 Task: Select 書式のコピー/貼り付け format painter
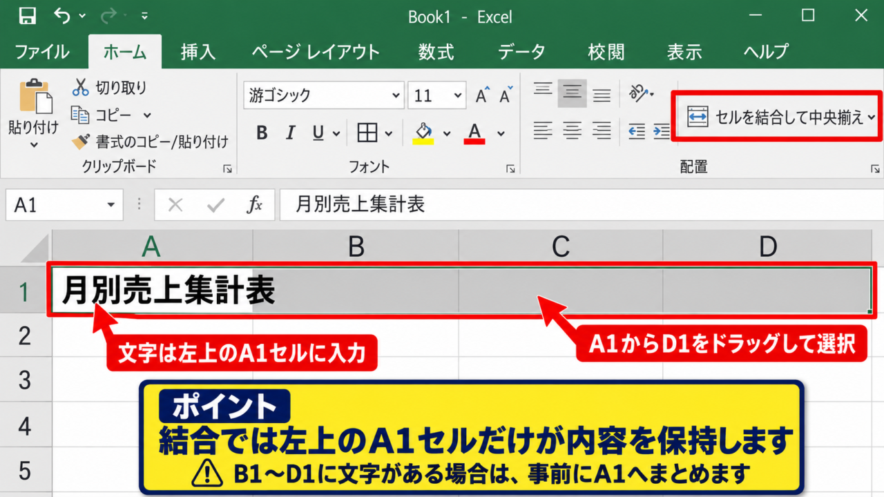tap(151, 142)
